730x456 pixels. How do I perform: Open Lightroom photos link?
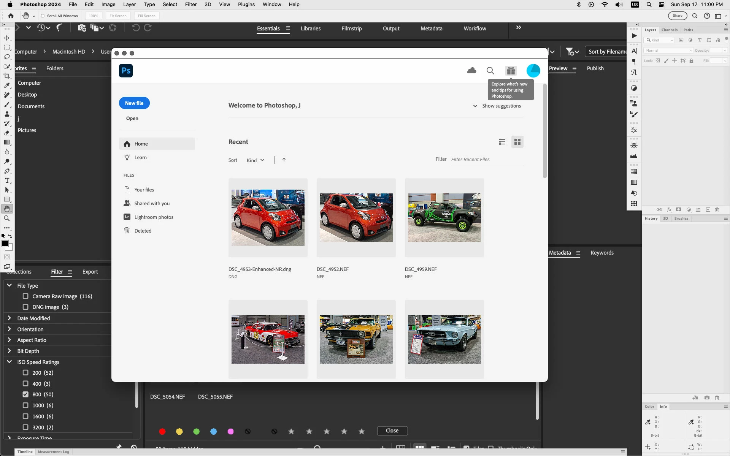(154, 217)
